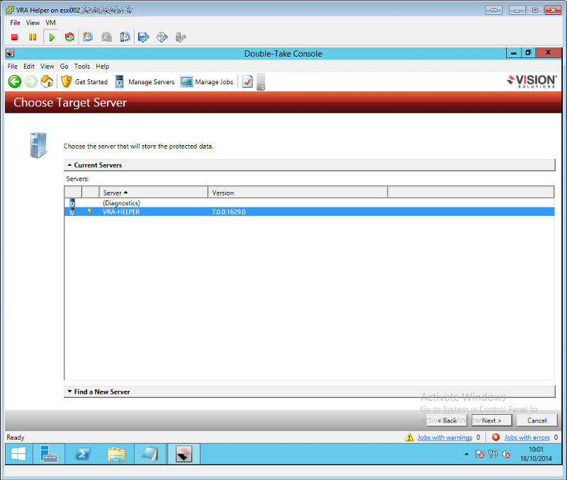Image resolution: width=567 pixels, height=480 pixels.
Task: Click the yellow warning triangle icon
Action: click(x=410, y=438)
